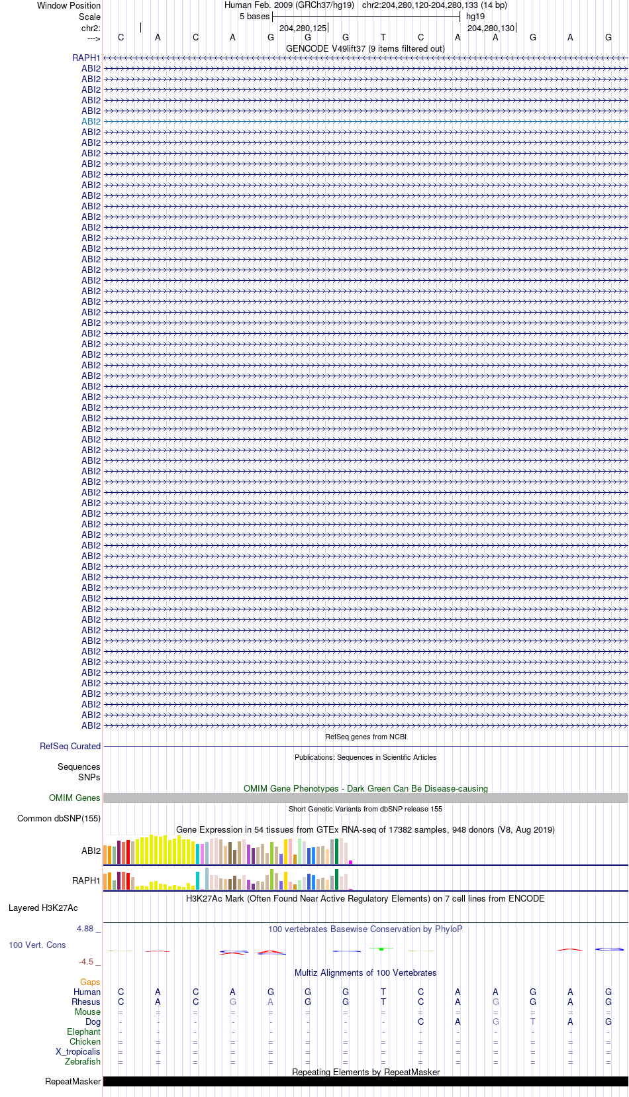Click the Chicken species label
This screenshot has width=629, height=1097.
(85, 1041)
